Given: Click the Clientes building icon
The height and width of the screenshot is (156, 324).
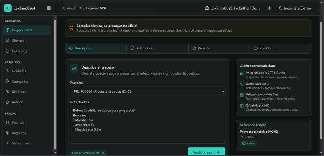Looking at the screenshot, I should [x=8, y=41].
